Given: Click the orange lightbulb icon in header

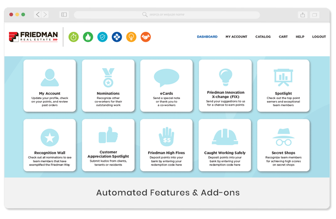Looking at the screenshot, I should tap(131, 37).
